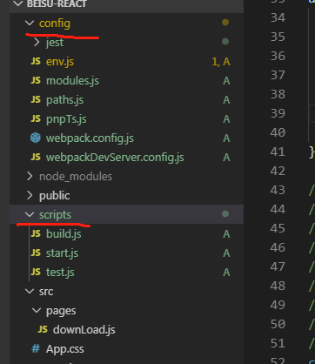Click the modified dot badge on config folder
315x364 pixels.
(225, 23)
